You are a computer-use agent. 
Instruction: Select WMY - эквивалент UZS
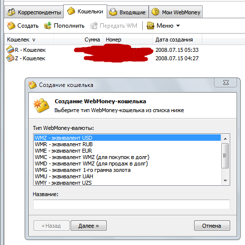point(127,182)
